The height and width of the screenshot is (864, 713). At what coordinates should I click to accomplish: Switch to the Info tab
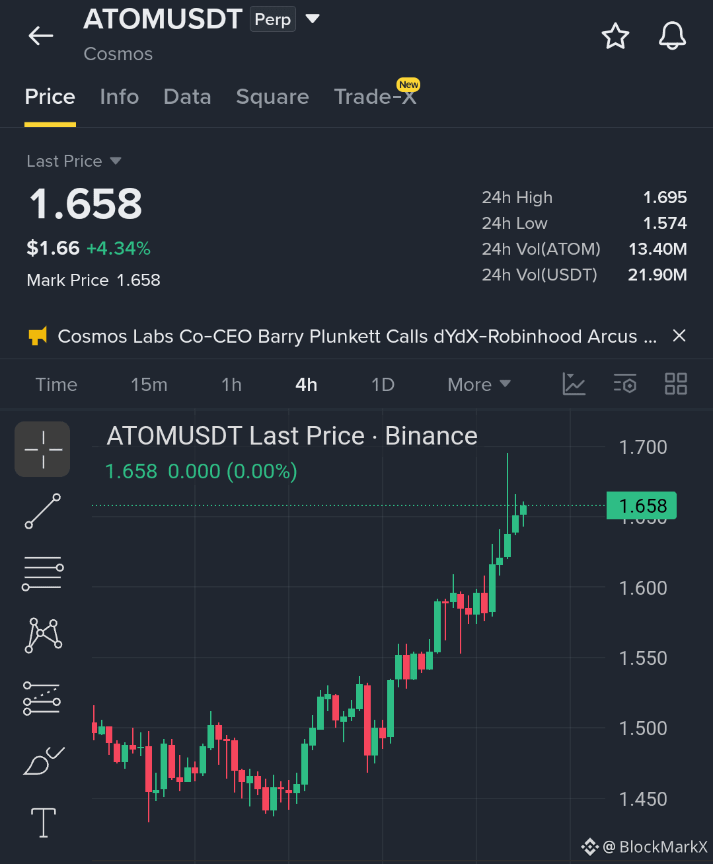click(x=119, y=97)
